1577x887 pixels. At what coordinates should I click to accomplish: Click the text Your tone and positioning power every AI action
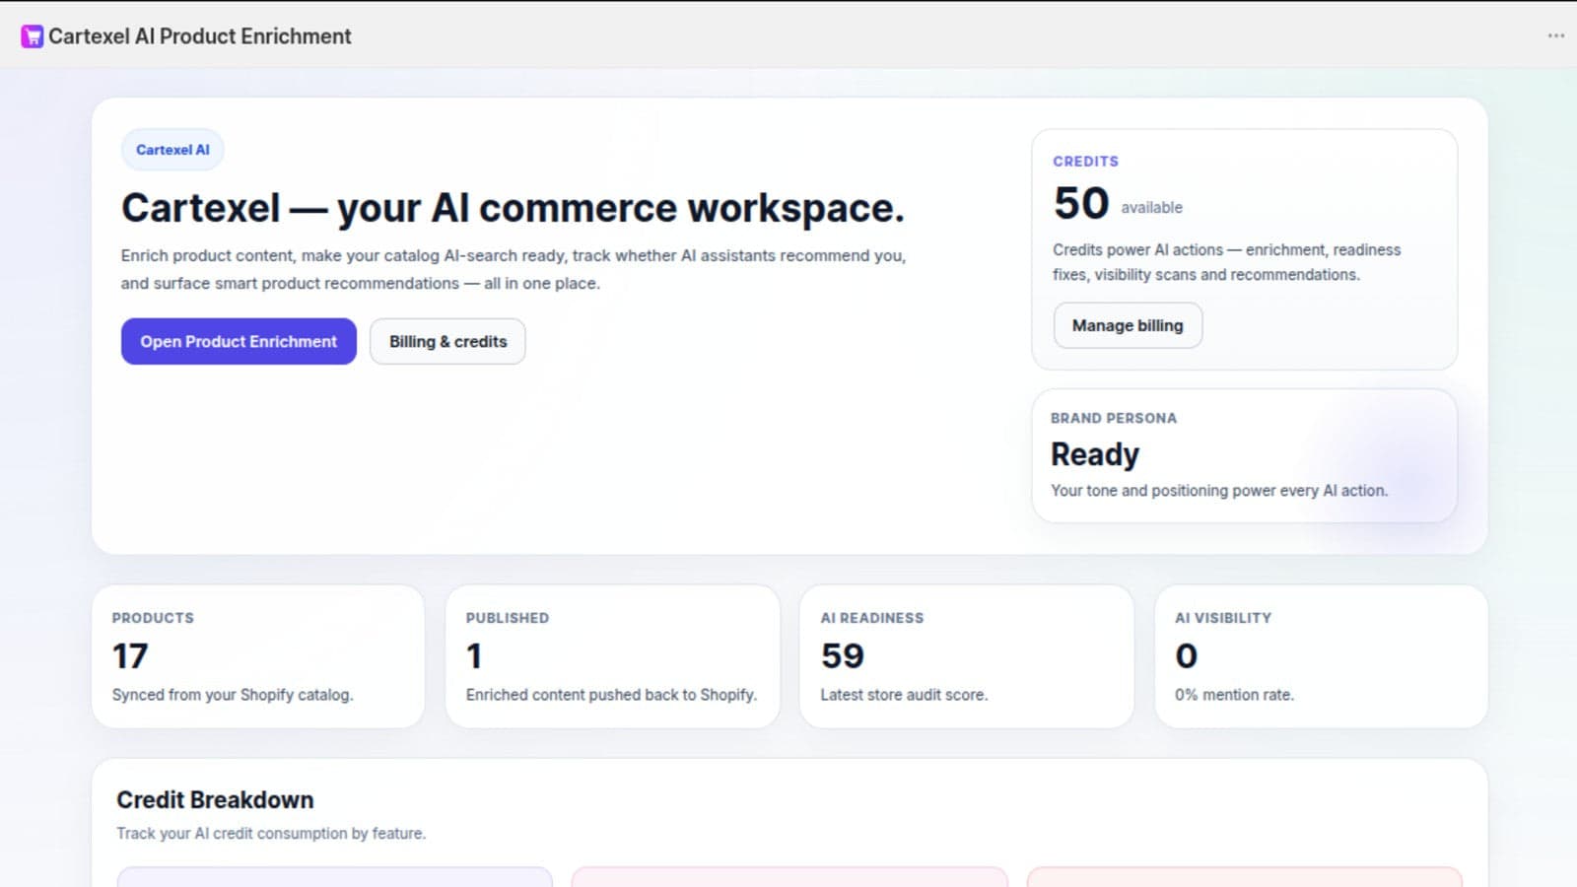tap(1219, 491)
